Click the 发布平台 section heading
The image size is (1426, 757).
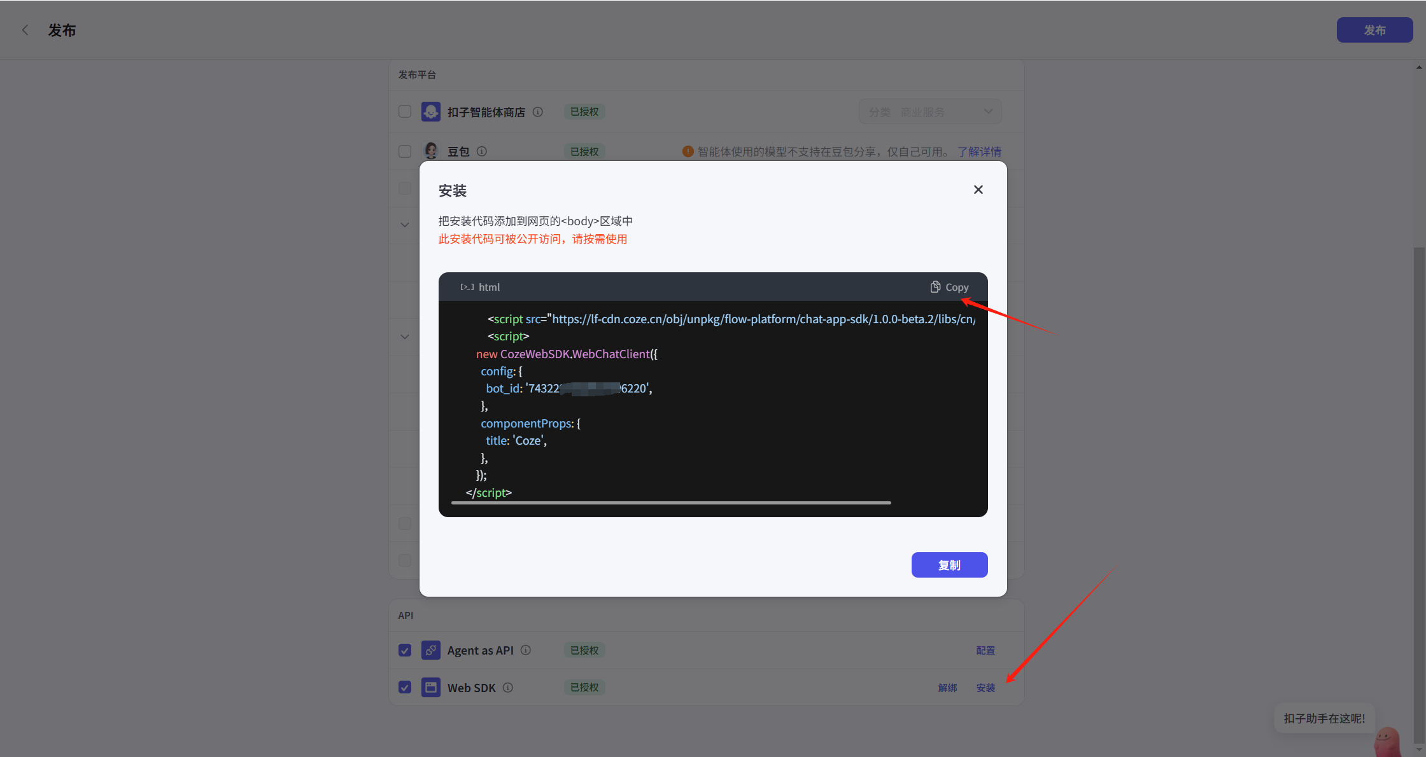(417, 74)
